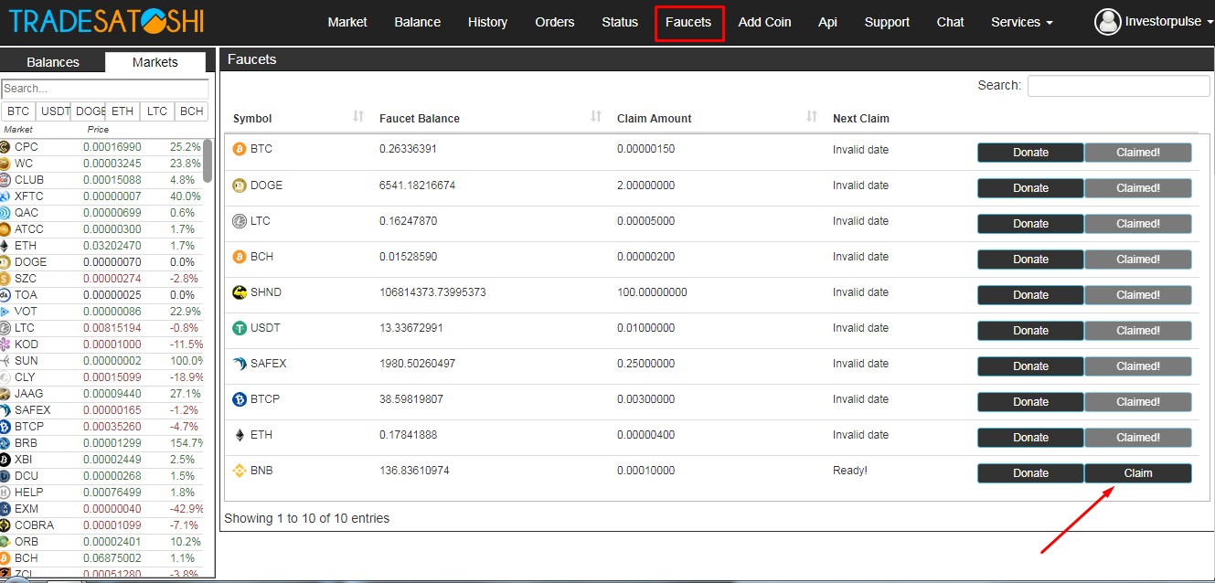Click the JAAG coin icon in Markets list
This screenshot has width=1215, height=583.
click(x=5, y=394)
